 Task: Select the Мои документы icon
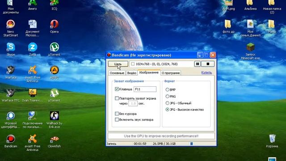point(11,4)
